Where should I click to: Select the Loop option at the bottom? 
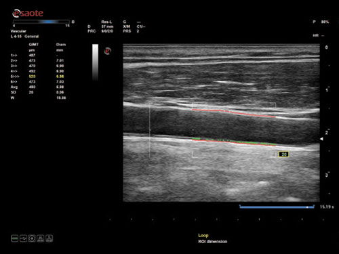[x=203, y=236]
